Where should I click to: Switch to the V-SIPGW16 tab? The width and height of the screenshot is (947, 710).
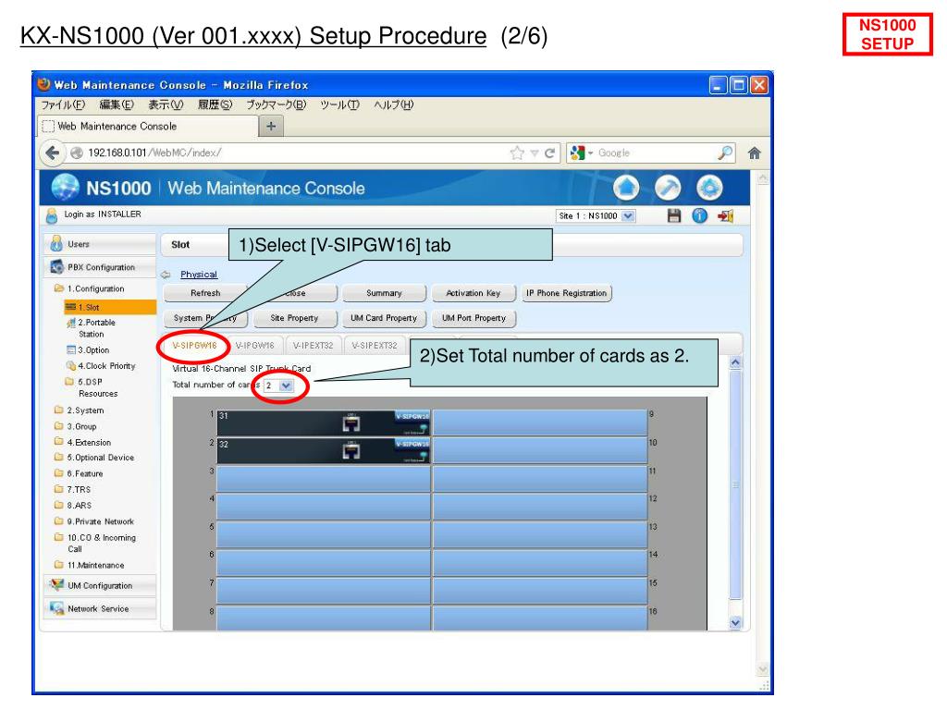(x=194, y=346)
